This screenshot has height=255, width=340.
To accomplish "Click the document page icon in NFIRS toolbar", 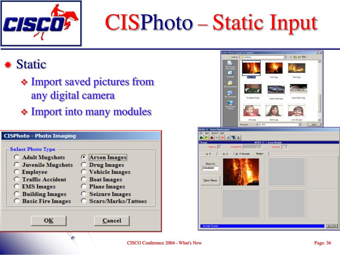I will [x=228, y=137].
